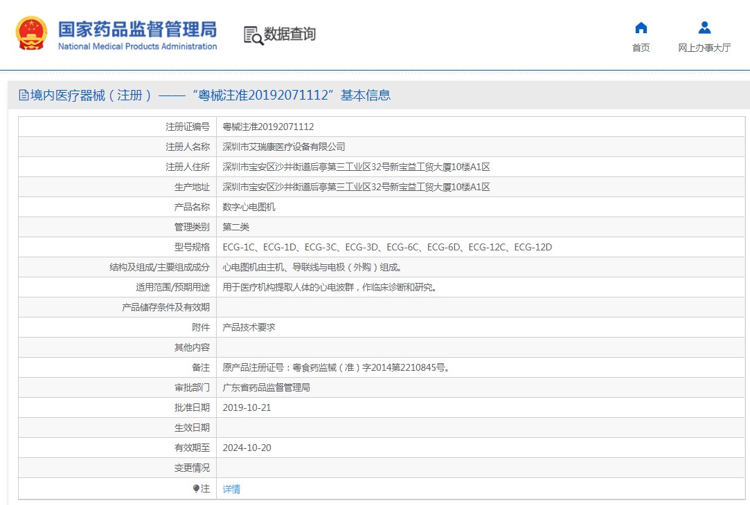Click the 批准日期 label
This screenshot has height=505, width=750.
coord(192,407)
